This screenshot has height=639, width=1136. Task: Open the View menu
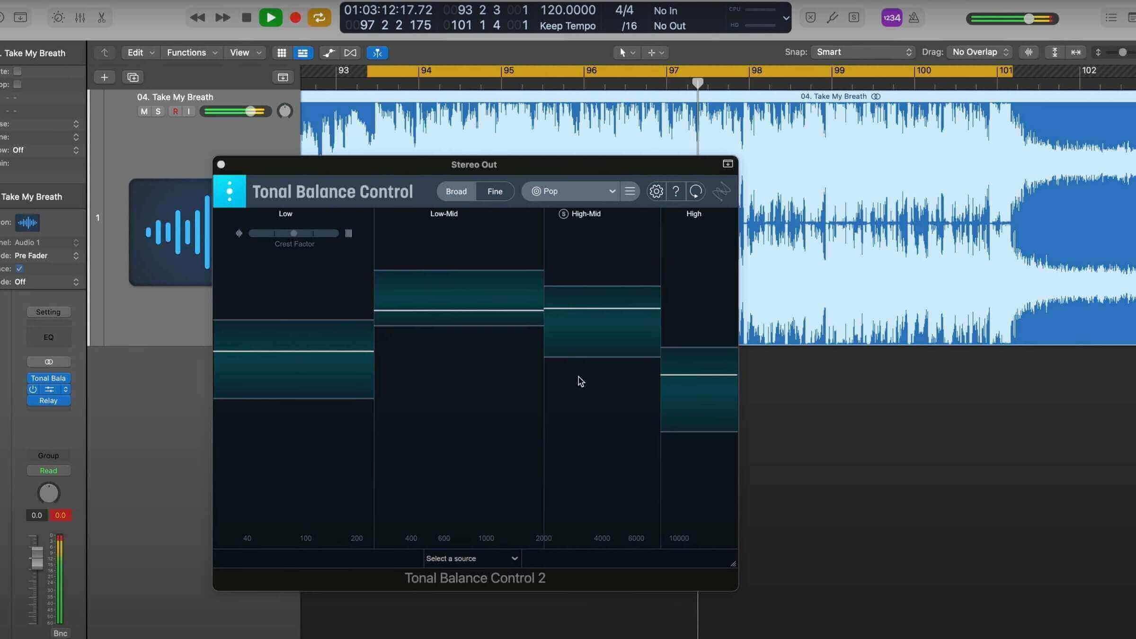tap(245, 53)
